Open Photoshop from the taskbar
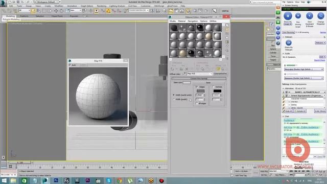This screenshot has height=184, width=327. (x=56, y=180)
